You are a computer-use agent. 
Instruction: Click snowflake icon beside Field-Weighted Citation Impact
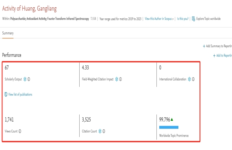click(x=117, y=79)
